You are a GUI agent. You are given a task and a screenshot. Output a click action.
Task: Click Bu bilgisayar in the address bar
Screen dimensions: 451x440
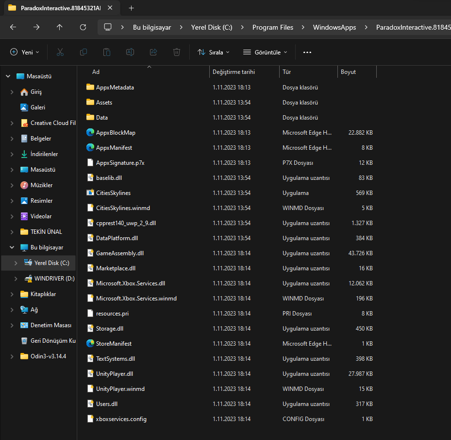pos(152,27)
